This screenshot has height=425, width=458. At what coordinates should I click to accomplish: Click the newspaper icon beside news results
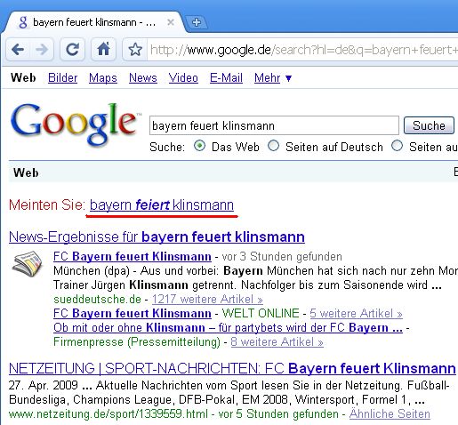pos(28,263)
